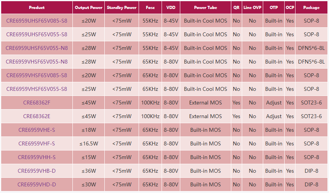Click the CRE6959VHB-D product link
Screen dimensions: 329x193
37,171
